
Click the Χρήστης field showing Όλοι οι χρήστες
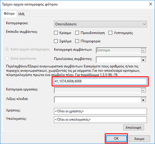(x=100, y=111)
